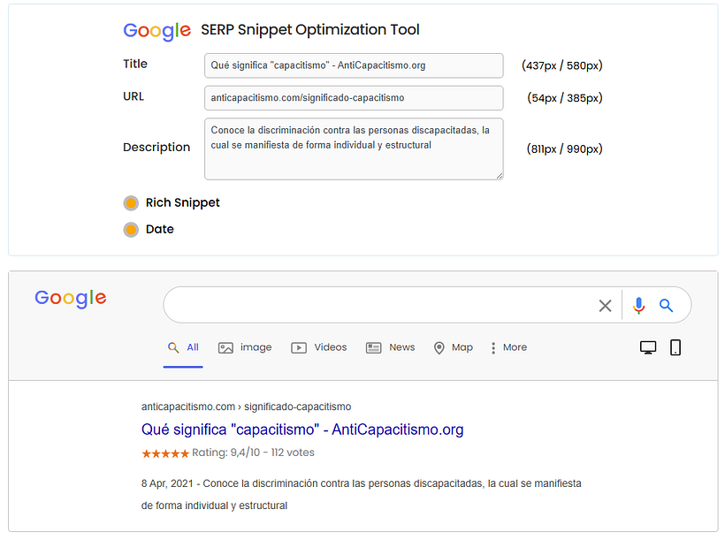Select the All search tab
The width and height of the screenshot is (725, 540).
tap(183, 347)
